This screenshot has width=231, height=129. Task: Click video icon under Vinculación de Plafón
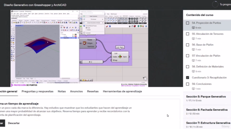click(x=193, y=61)
